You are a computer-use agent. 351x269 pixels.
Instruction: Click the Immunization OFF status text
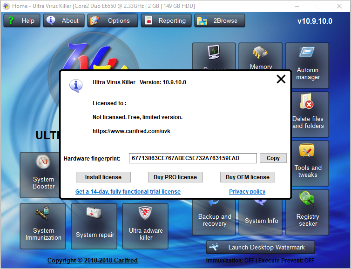pos(230,261)
